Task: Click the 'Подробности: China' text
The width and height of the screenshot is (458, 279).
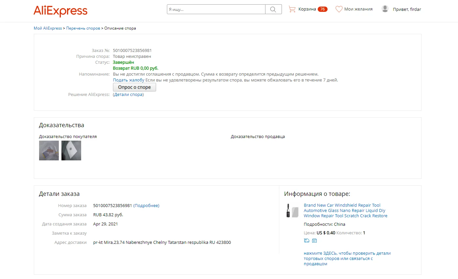Action: 325,224
